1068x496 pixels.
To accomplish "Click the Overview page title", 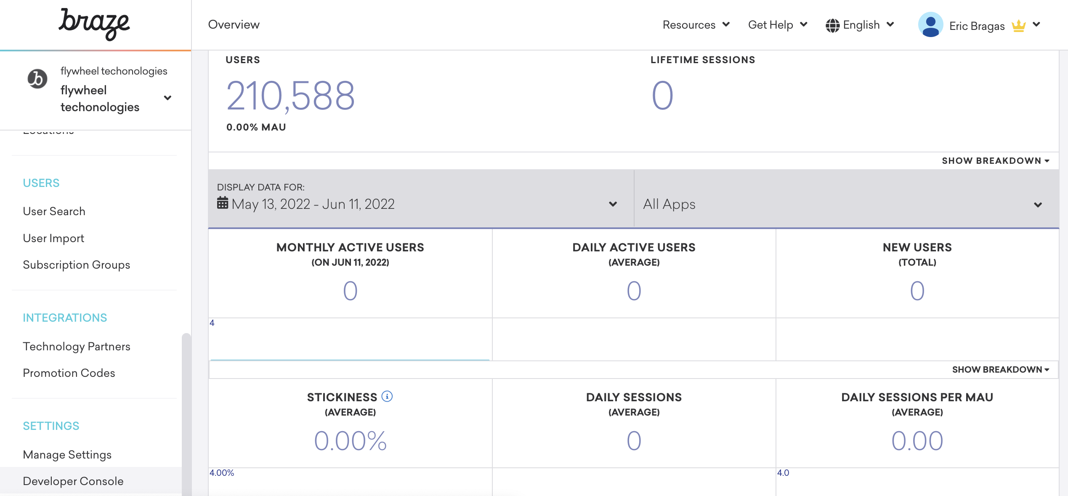I will click(234, 25).
